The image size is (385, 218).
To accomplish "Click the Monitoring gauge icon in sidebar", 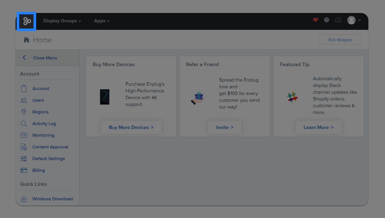I will coord(24,135).
